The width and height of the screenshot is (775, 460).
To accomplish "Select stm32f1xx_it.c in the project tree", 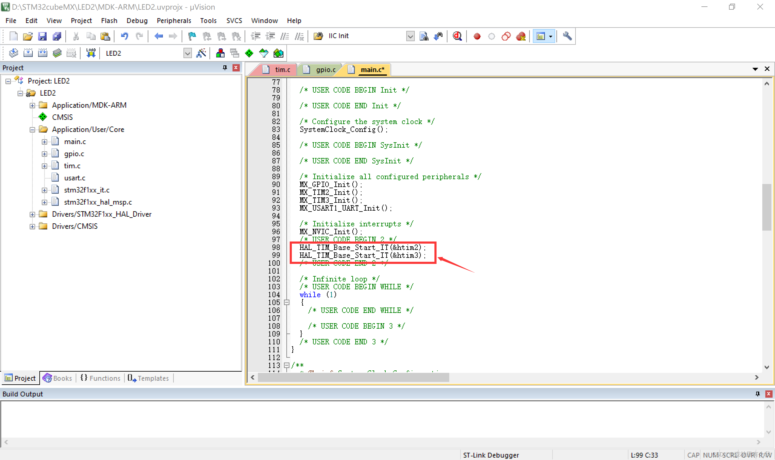I will coord(87,190).
